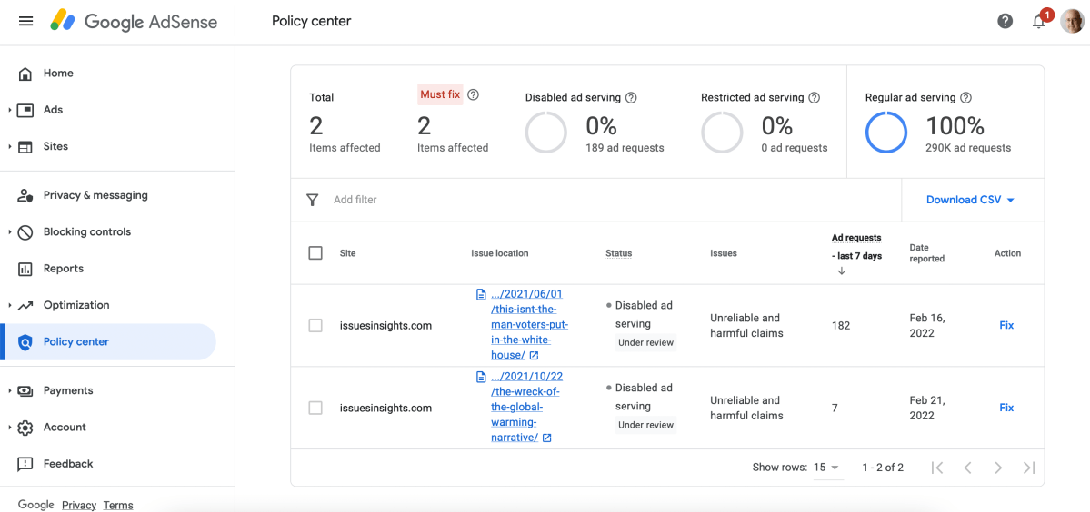Viewport: 1090px width, 512px height.
Task: Click the Status column header
Action: [619, 253]
